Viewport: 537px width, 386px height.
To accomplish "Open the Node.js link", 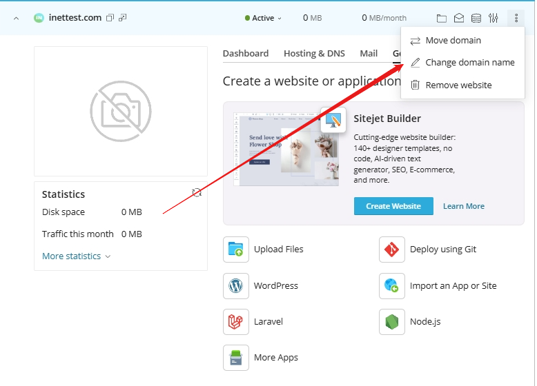I will click(425, 321).
